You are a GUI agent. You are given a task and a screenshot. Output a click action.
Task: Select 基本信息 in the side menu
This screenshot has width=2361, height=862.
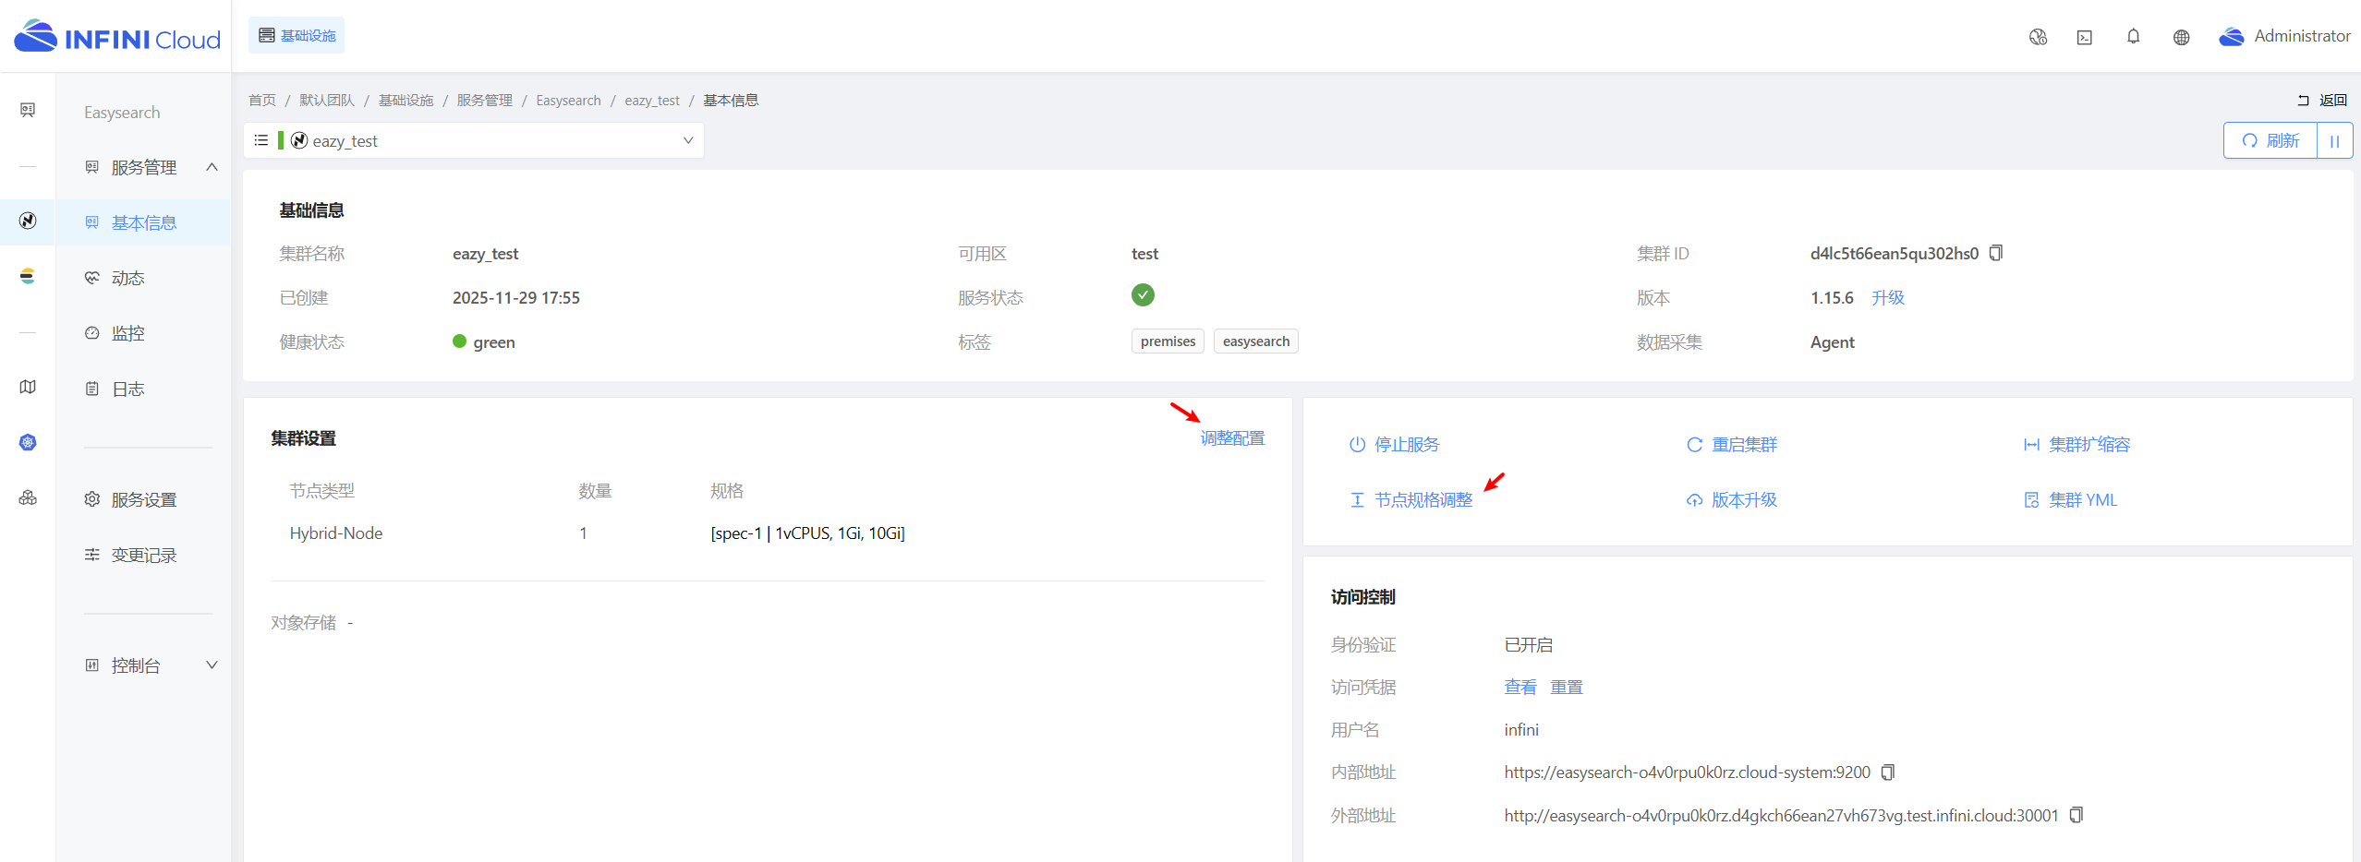[144, 222]
